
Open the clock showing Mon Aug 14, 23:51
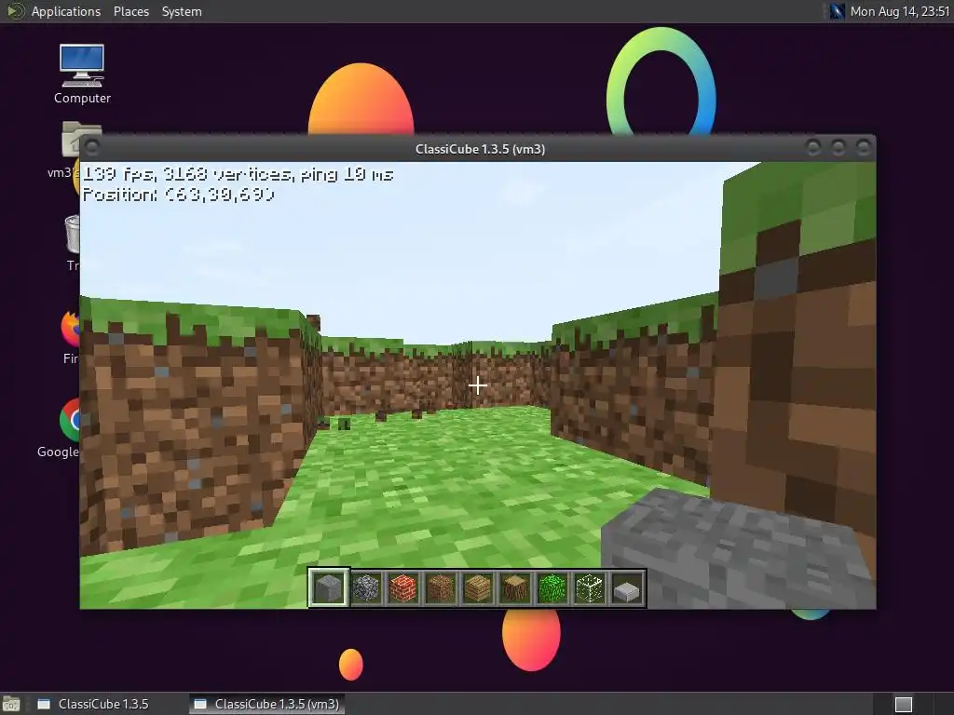click(900, 11)
